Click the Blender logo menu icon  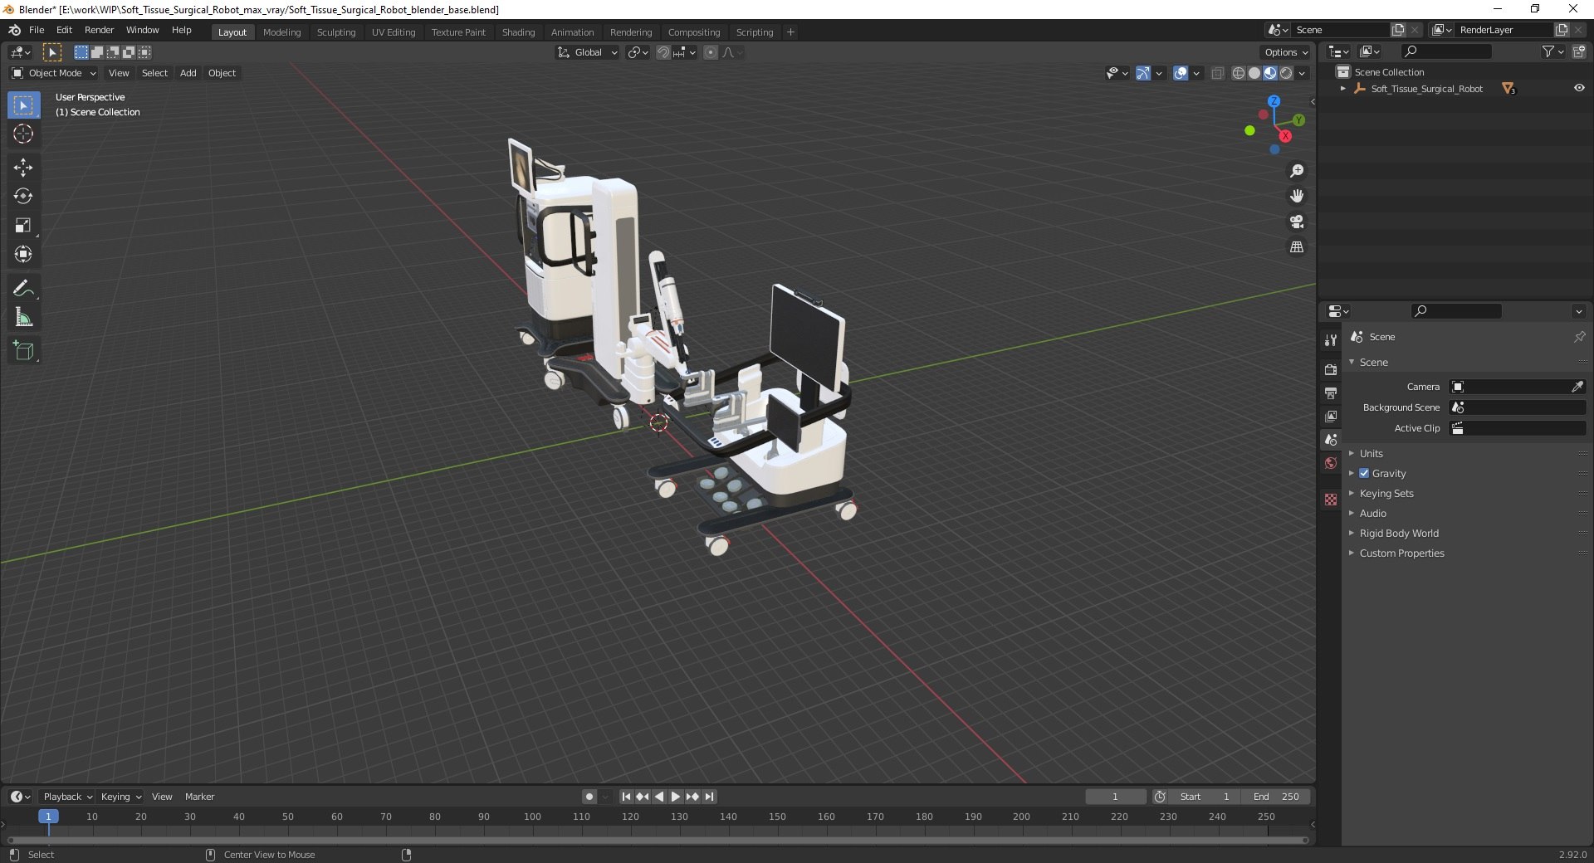(x=14, y=30)
